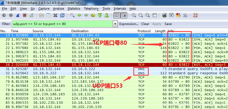Go forward in packet history
Image resolution: width=228 pixels, height=109 pixels.
pos(86,15)
